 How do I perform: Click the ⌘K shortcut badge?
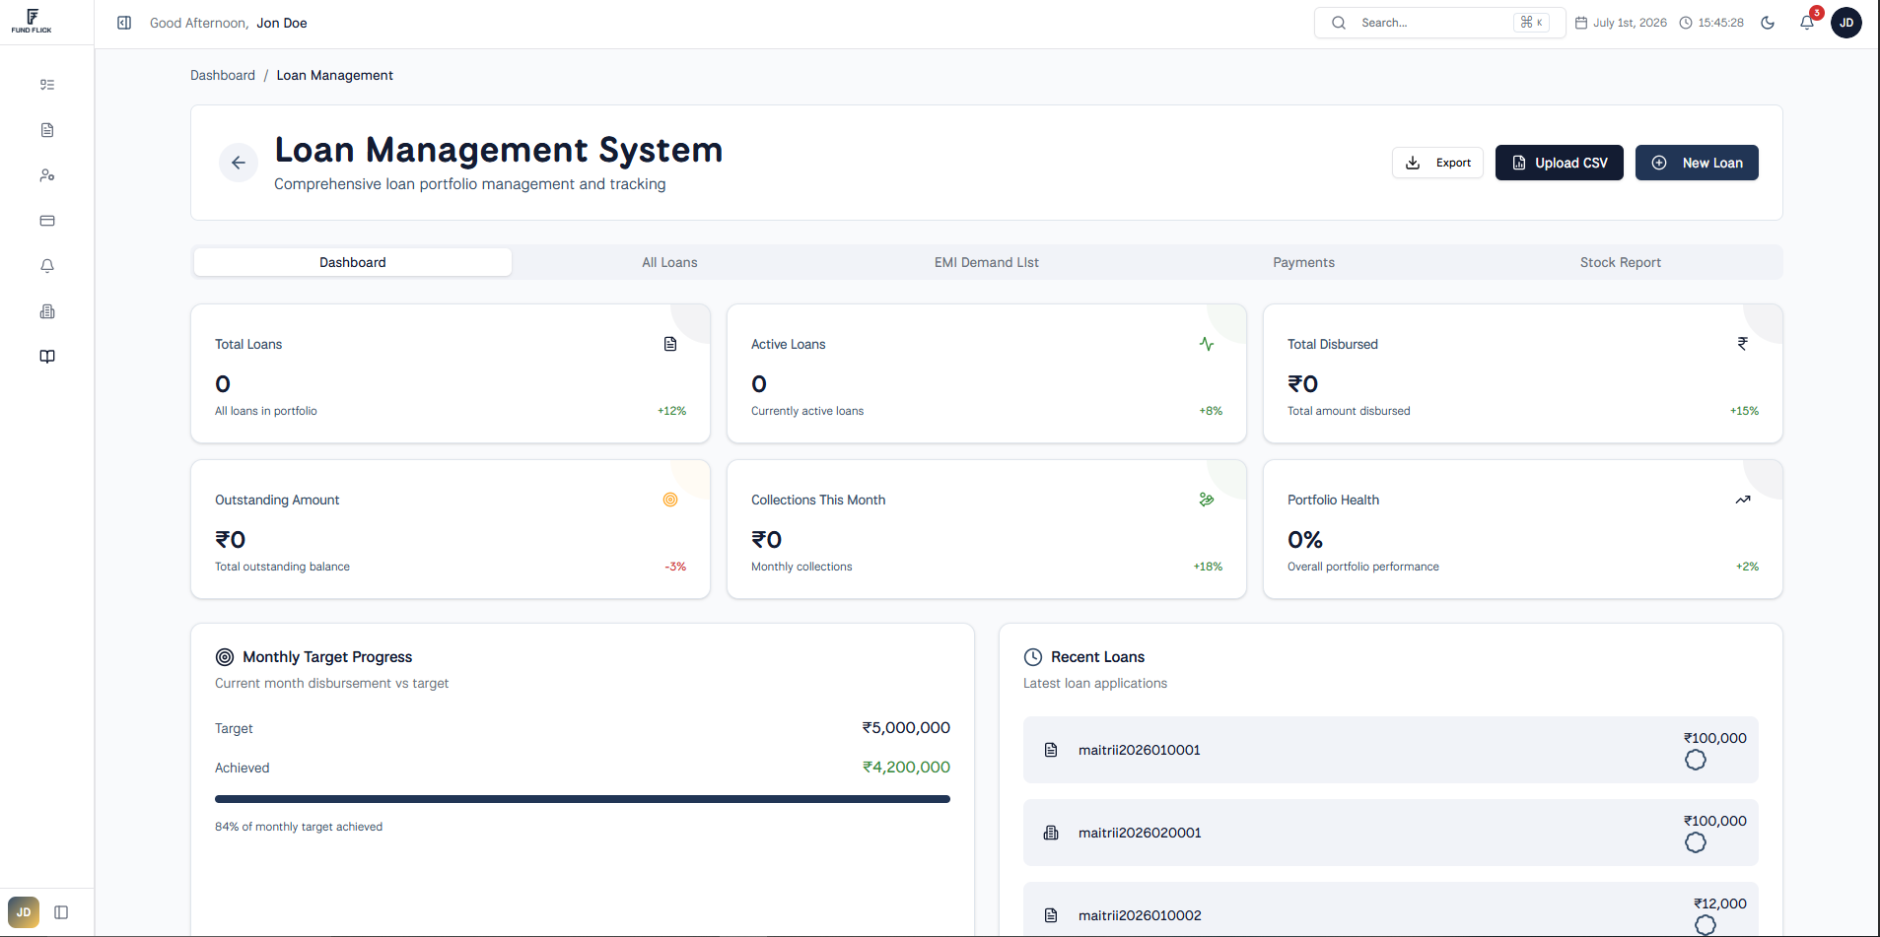tap(1532, 23)
